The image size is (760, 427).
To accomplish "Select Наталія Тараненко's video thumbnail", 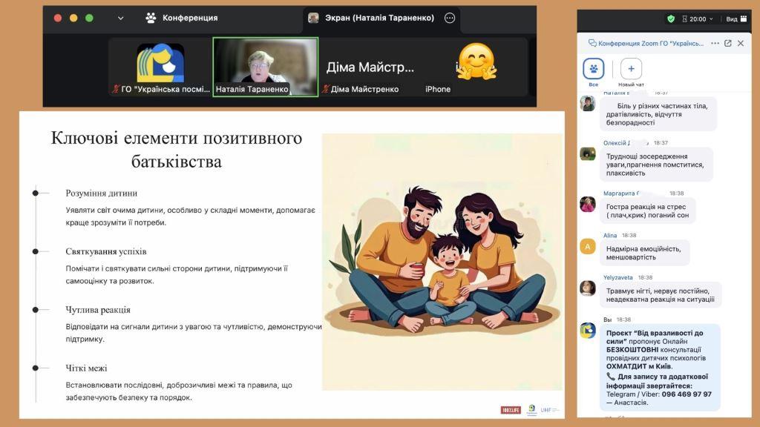I will point(265,67).
